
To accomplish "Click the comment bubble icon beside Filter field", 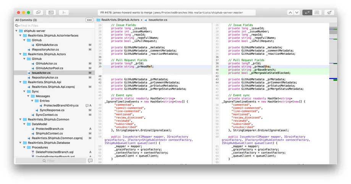I will point(90,160).
